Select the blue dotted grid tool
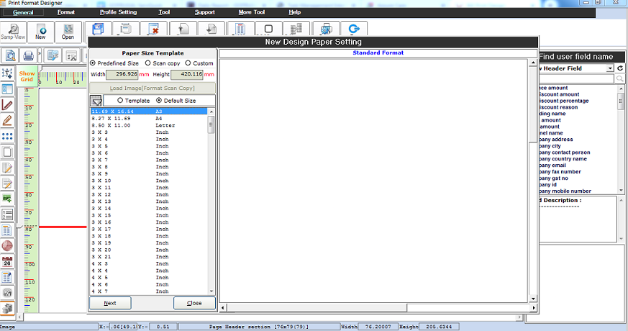Image resolution: width=628 pixels, height=331 pixels. 7,136
